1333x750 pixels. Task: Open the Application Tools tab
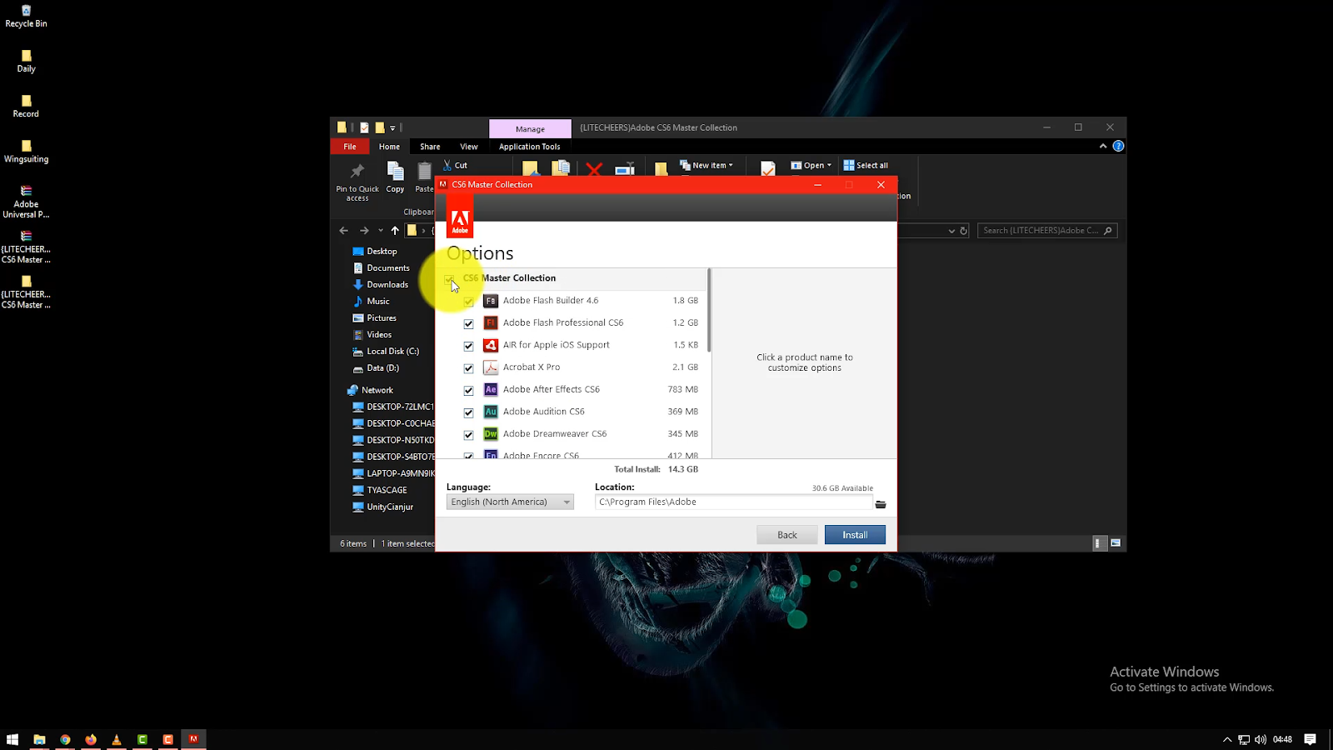(x=530, y=147)
